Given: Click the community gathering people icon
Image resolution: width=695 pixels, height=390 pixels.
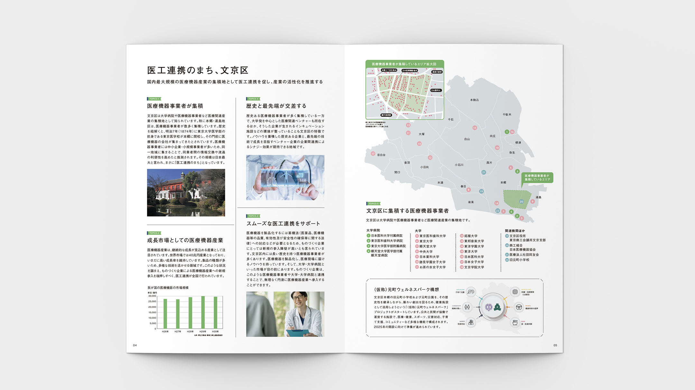Looking at the screenshot, I should tap(467, 307).
